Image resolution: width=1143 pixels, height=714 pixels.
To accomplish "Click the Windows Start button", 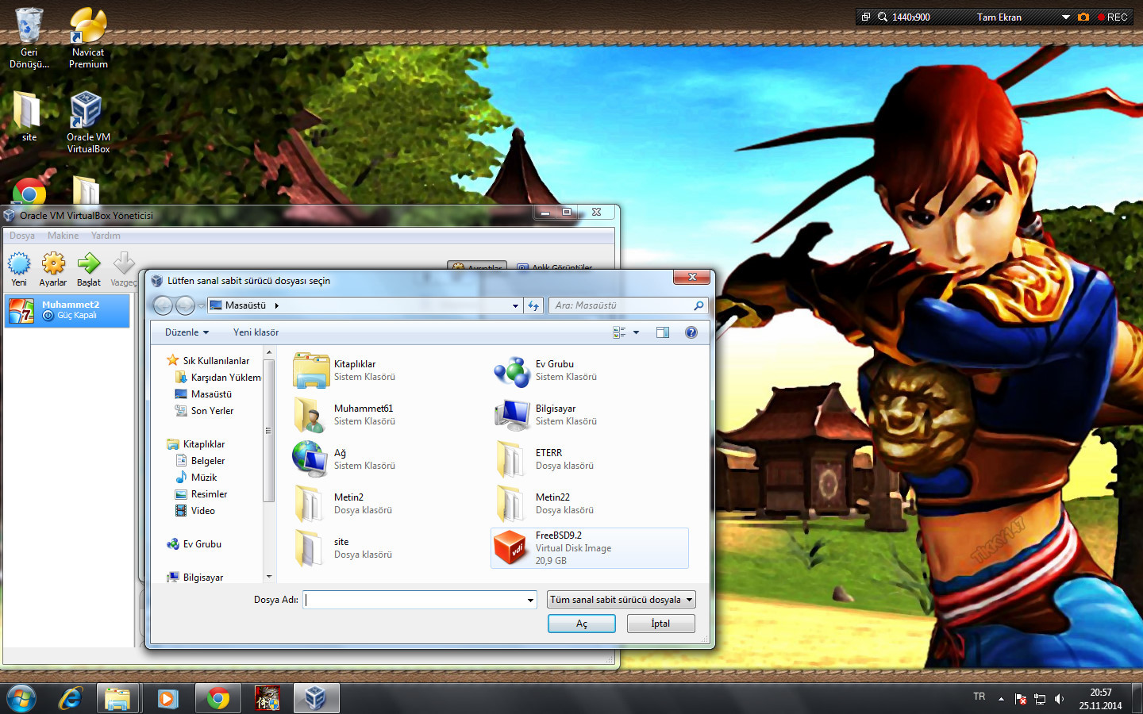I will click(21, 698).
